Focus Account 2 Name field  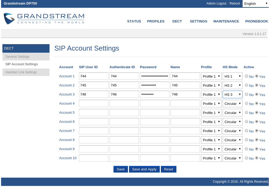coord(185,85)
